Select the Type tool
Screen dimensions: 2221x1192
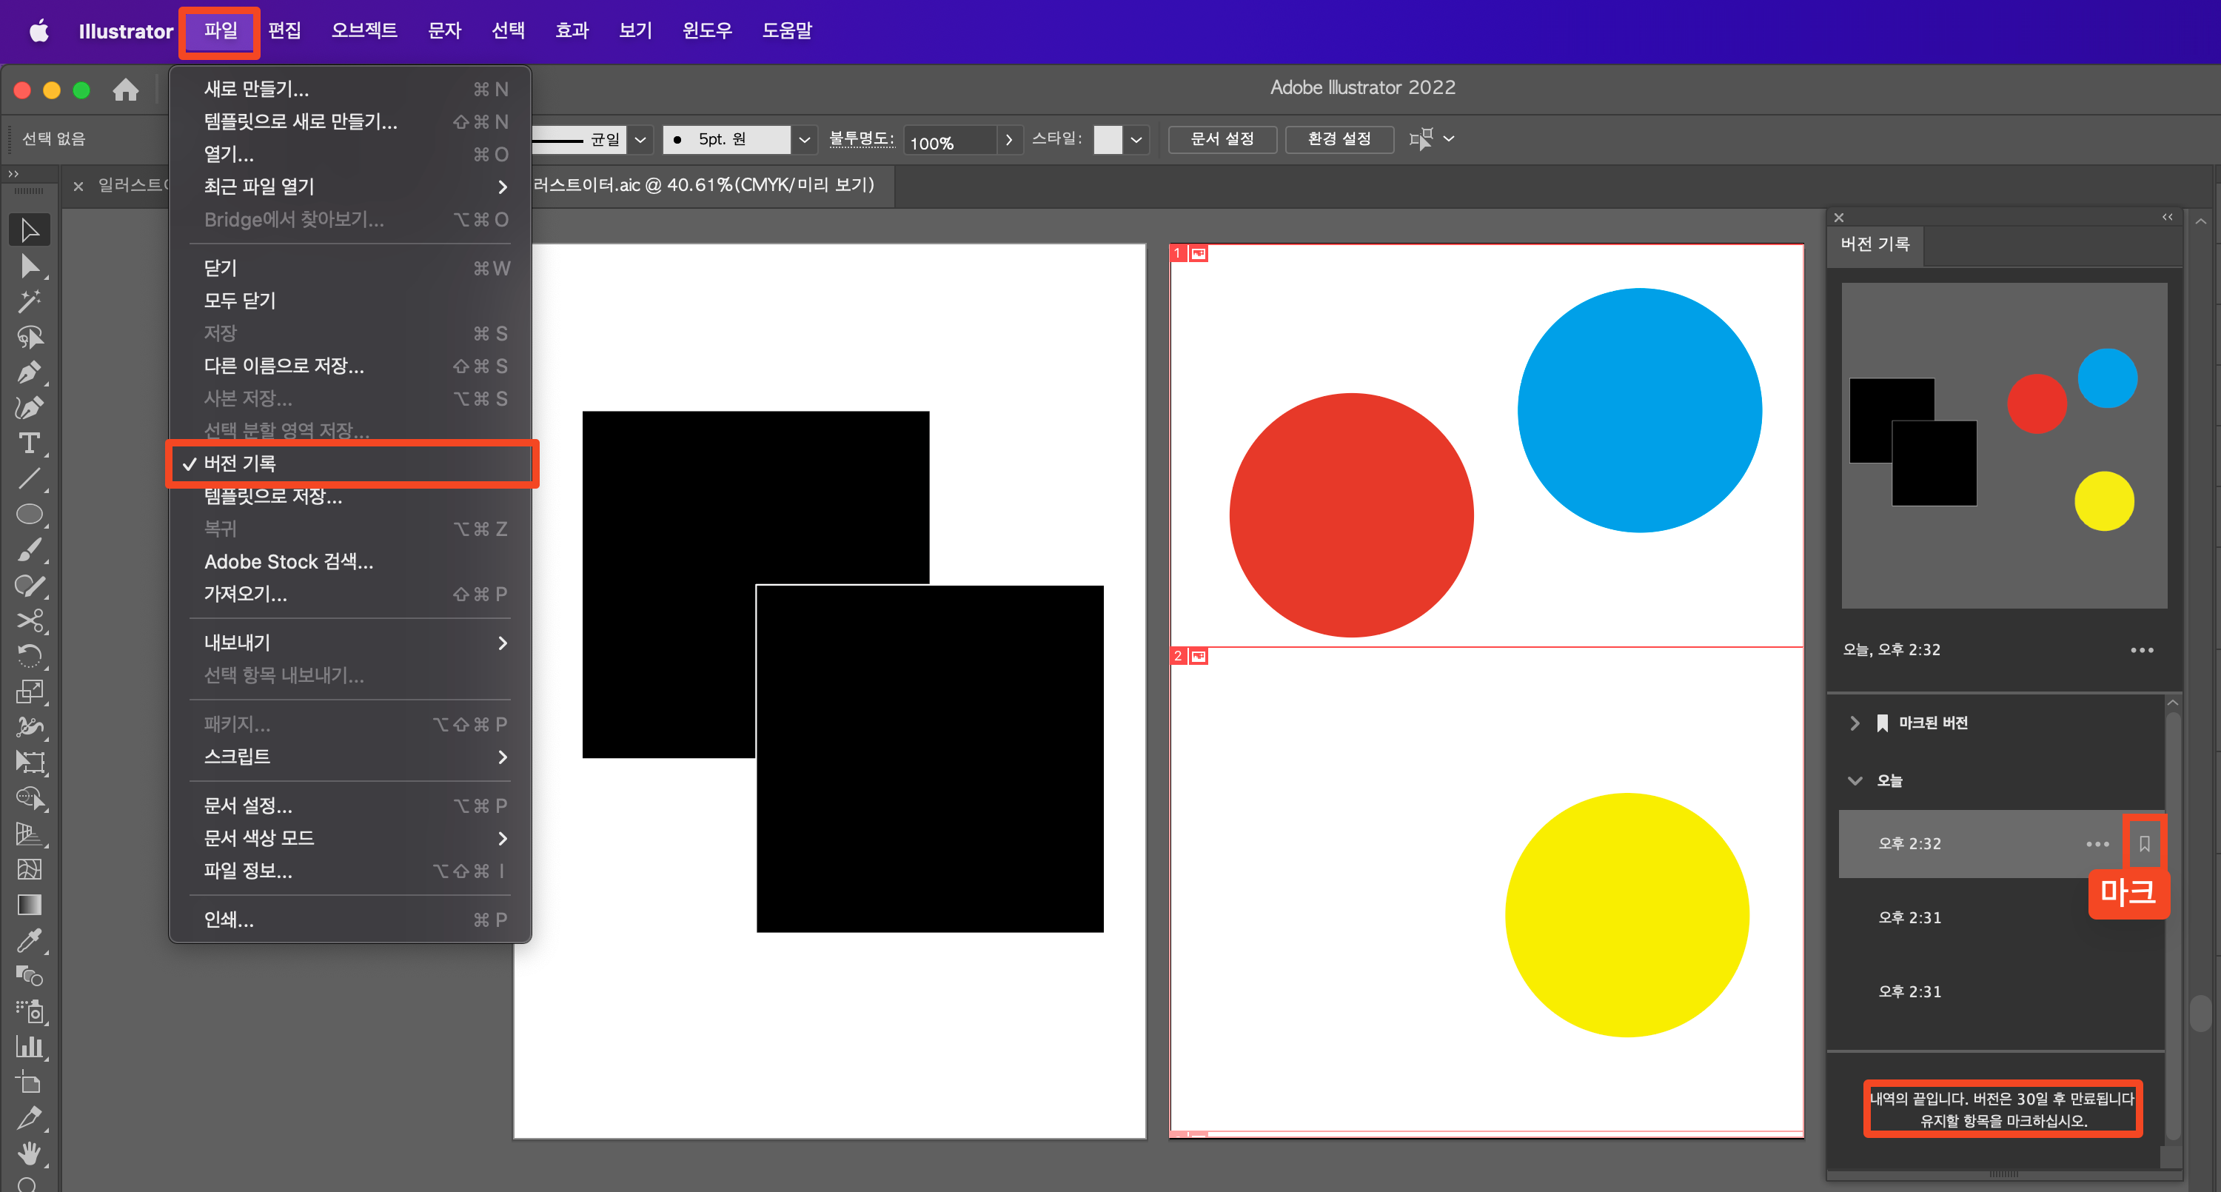[30, 443]
